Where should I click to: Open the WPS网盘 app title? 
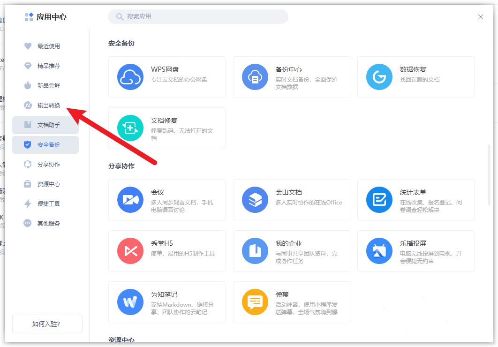pos(165,69)
